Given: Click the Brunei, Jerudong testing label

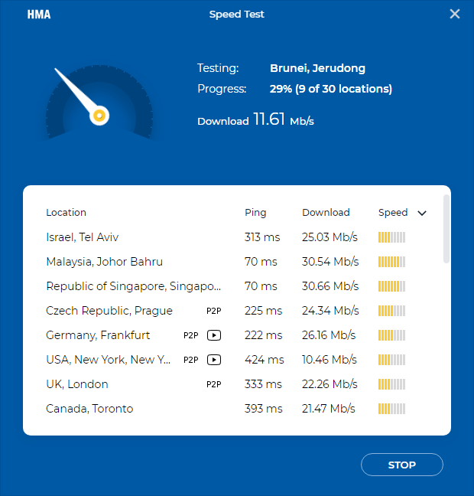Looking at the screenshot, I should (317, 68).
